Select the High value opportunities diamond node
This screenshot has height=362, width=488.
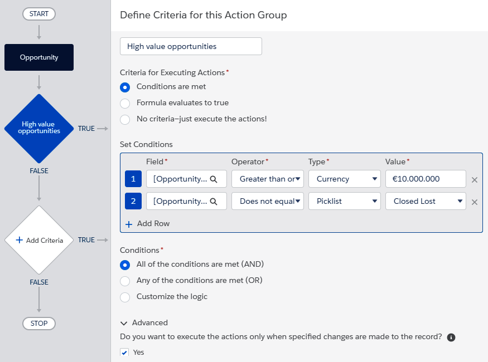[x=39, y=128]
